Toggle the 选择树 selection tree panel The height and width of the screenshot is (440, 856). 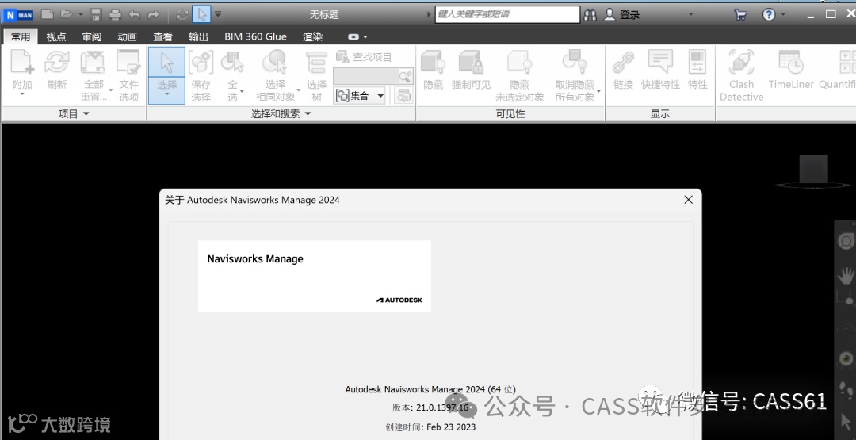pos(316,75)
